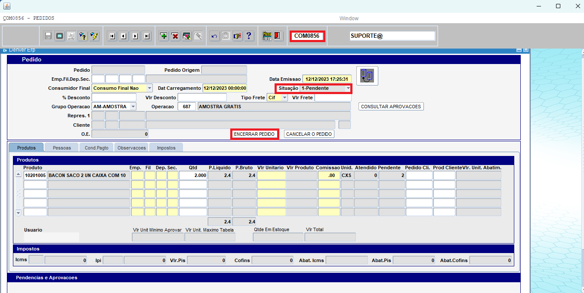The height and width of the screenshot is (293, 584).
Task: Click the Denver Erp inner window maximize icon
Action: click(x=525, y=50)
